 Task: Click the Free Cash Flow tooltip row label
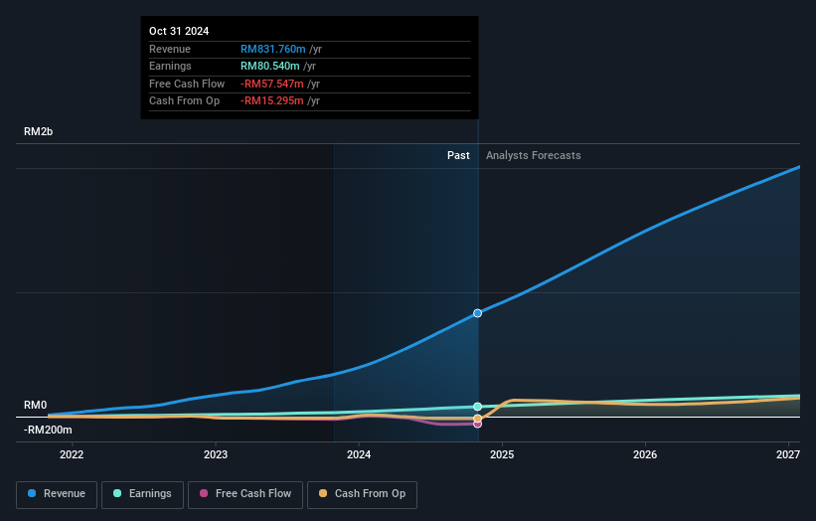pyautogui.click(x=187, y=84)
